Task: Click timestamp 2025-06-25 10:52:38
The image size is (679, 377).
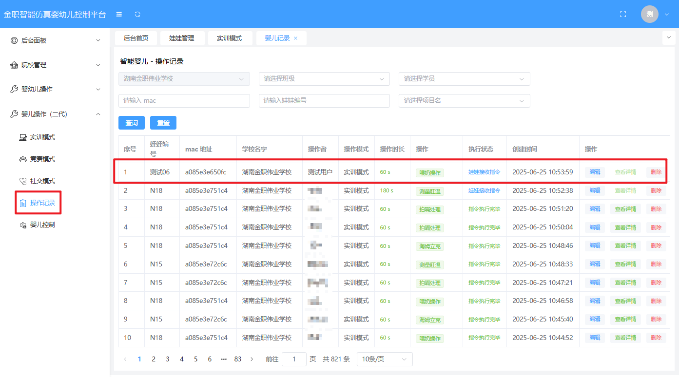Action: [x=543, y=190]
